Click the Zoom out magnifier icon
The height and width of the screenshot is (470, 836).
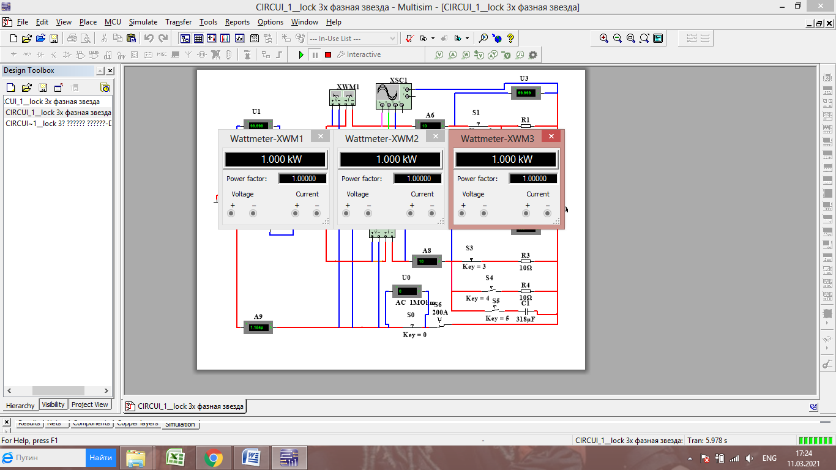point(618,38)
